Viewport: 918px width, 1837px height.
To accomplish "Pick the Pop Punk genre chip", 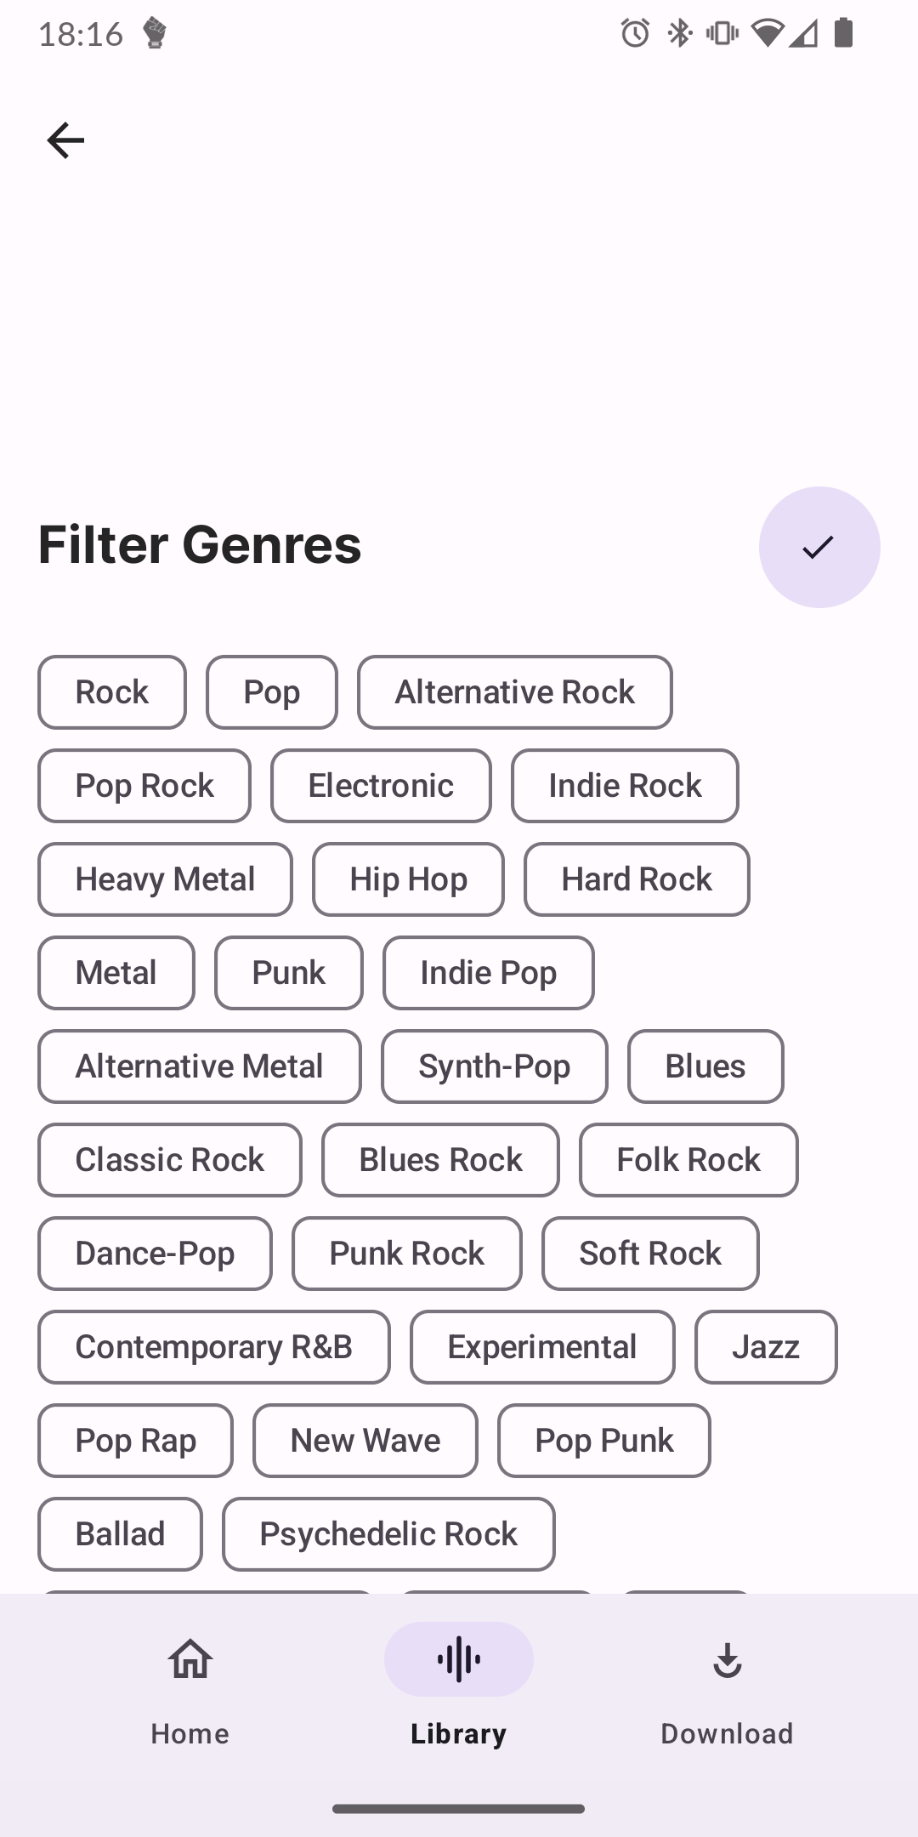I will [x=603, y=1441].
